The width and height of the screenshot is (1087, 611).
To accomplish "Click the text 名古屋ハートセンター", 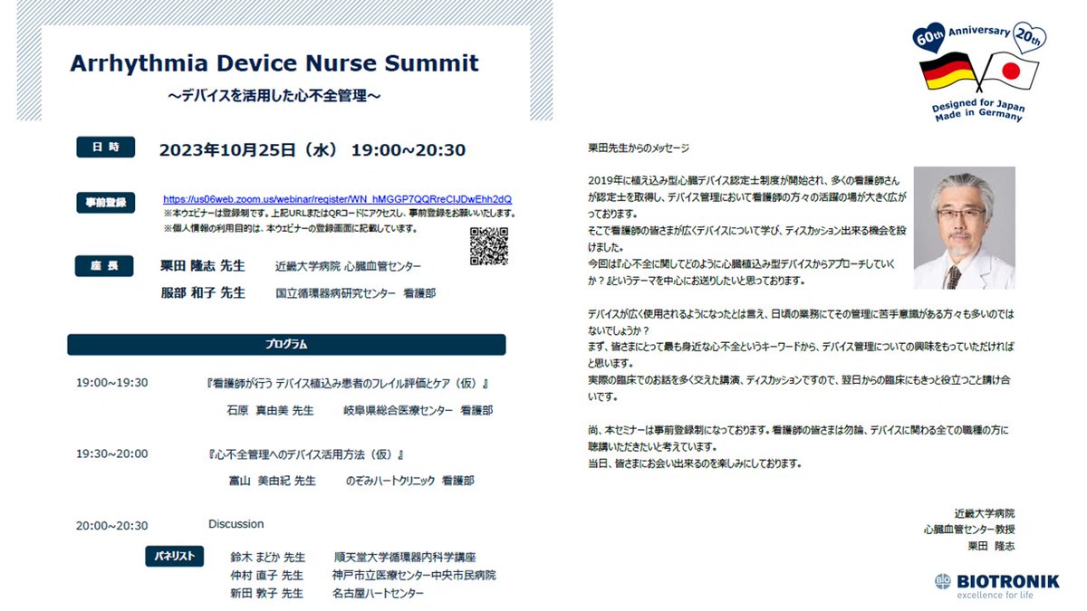I will (x=378, y=594).
